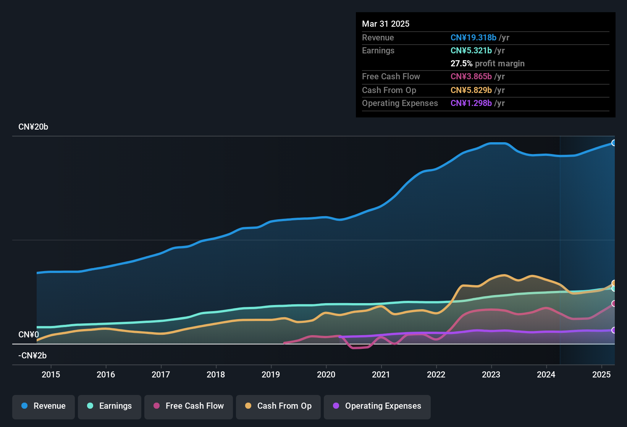Viewport: 627px width, 427px height.
Task: Click the 27.5% profit margin text
Action: [x=488, y=63]
